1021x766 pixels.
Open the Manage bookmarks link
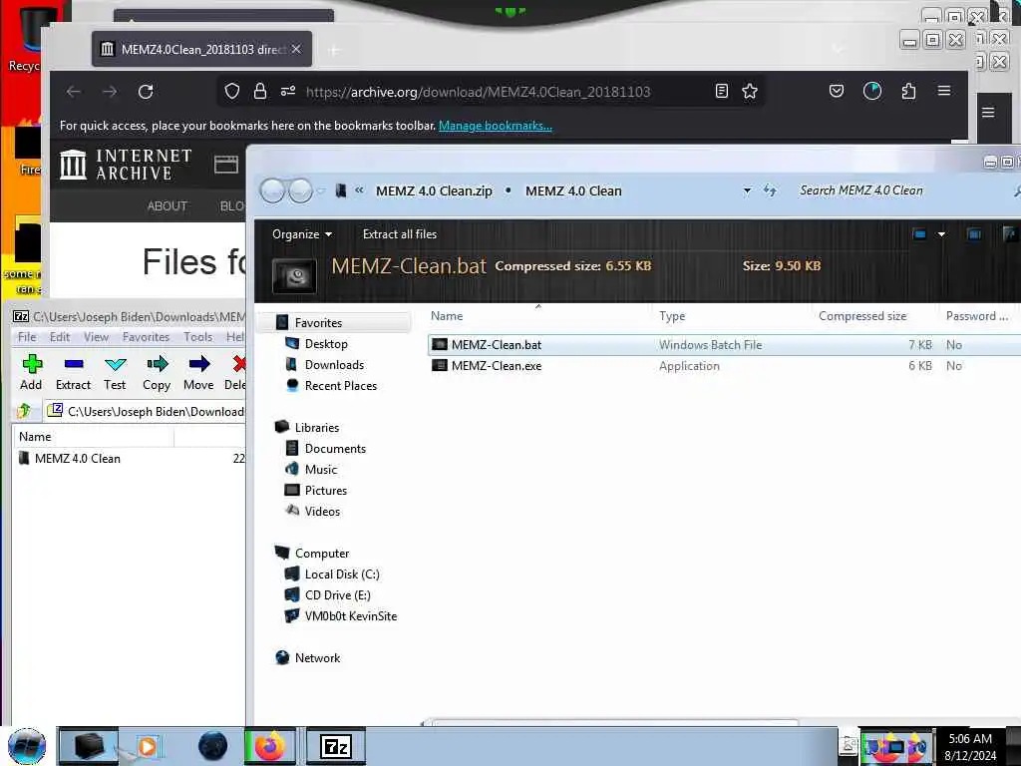(495, 126)
